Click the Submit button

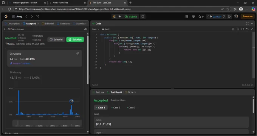point(131,17)
